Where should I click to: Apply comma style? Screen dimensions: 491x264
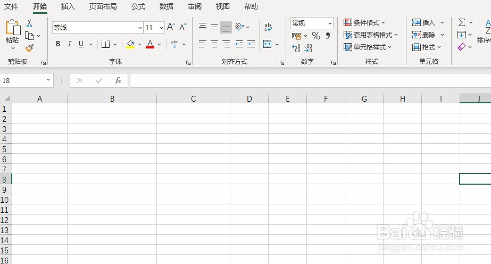tap(328, 35)
